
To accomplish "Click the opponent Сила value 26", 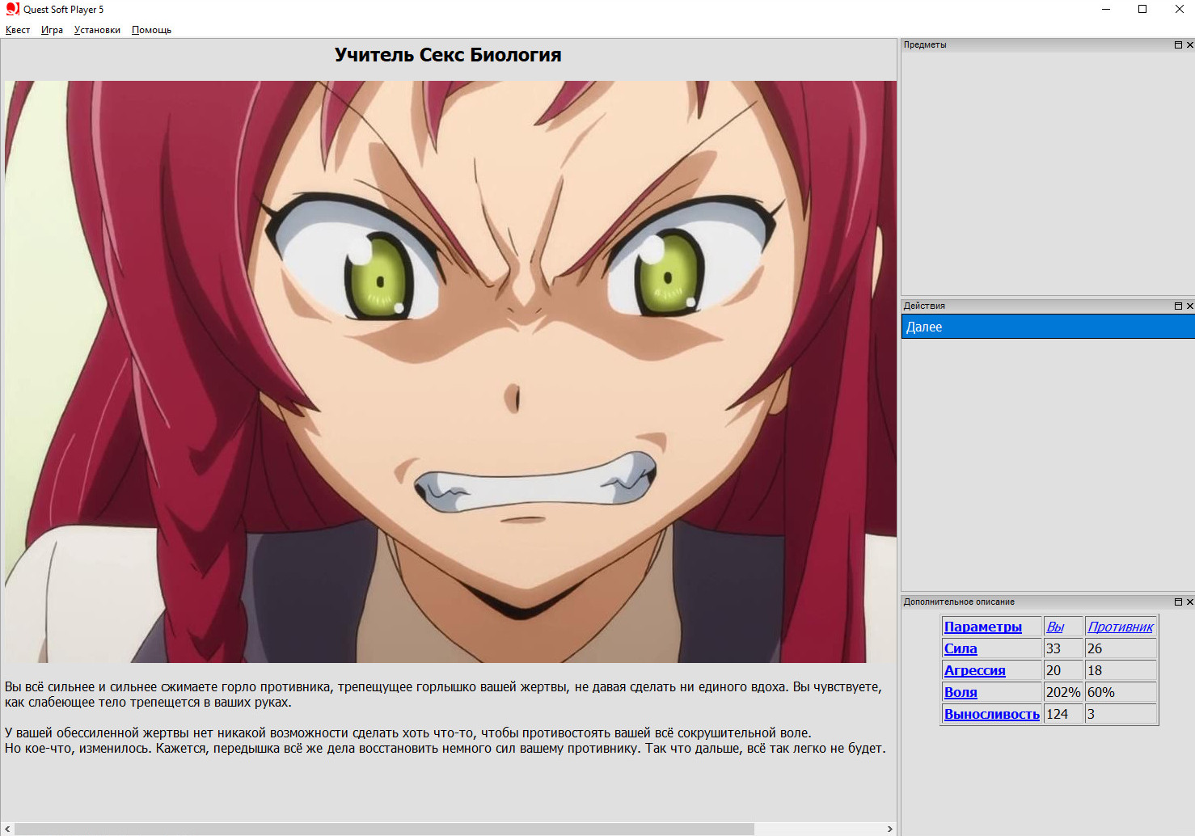I will (1095, 648).
